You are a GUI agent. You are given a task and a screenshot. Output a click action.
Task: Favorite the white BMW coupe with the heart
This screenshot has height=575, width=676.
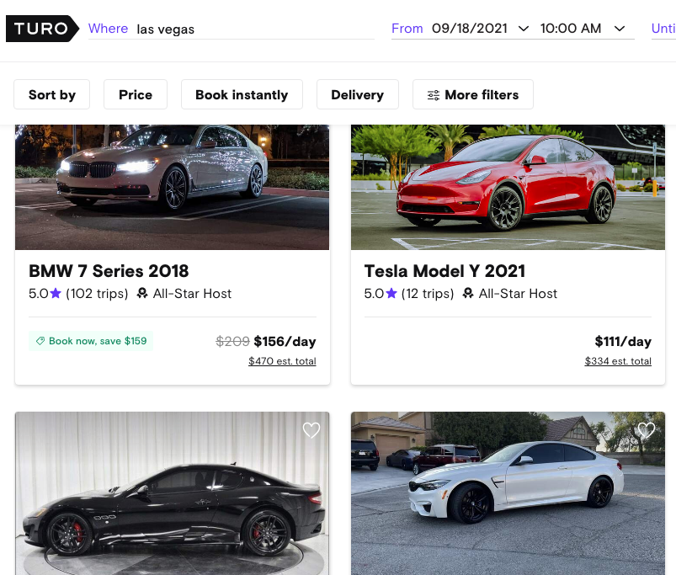[646, 430]
